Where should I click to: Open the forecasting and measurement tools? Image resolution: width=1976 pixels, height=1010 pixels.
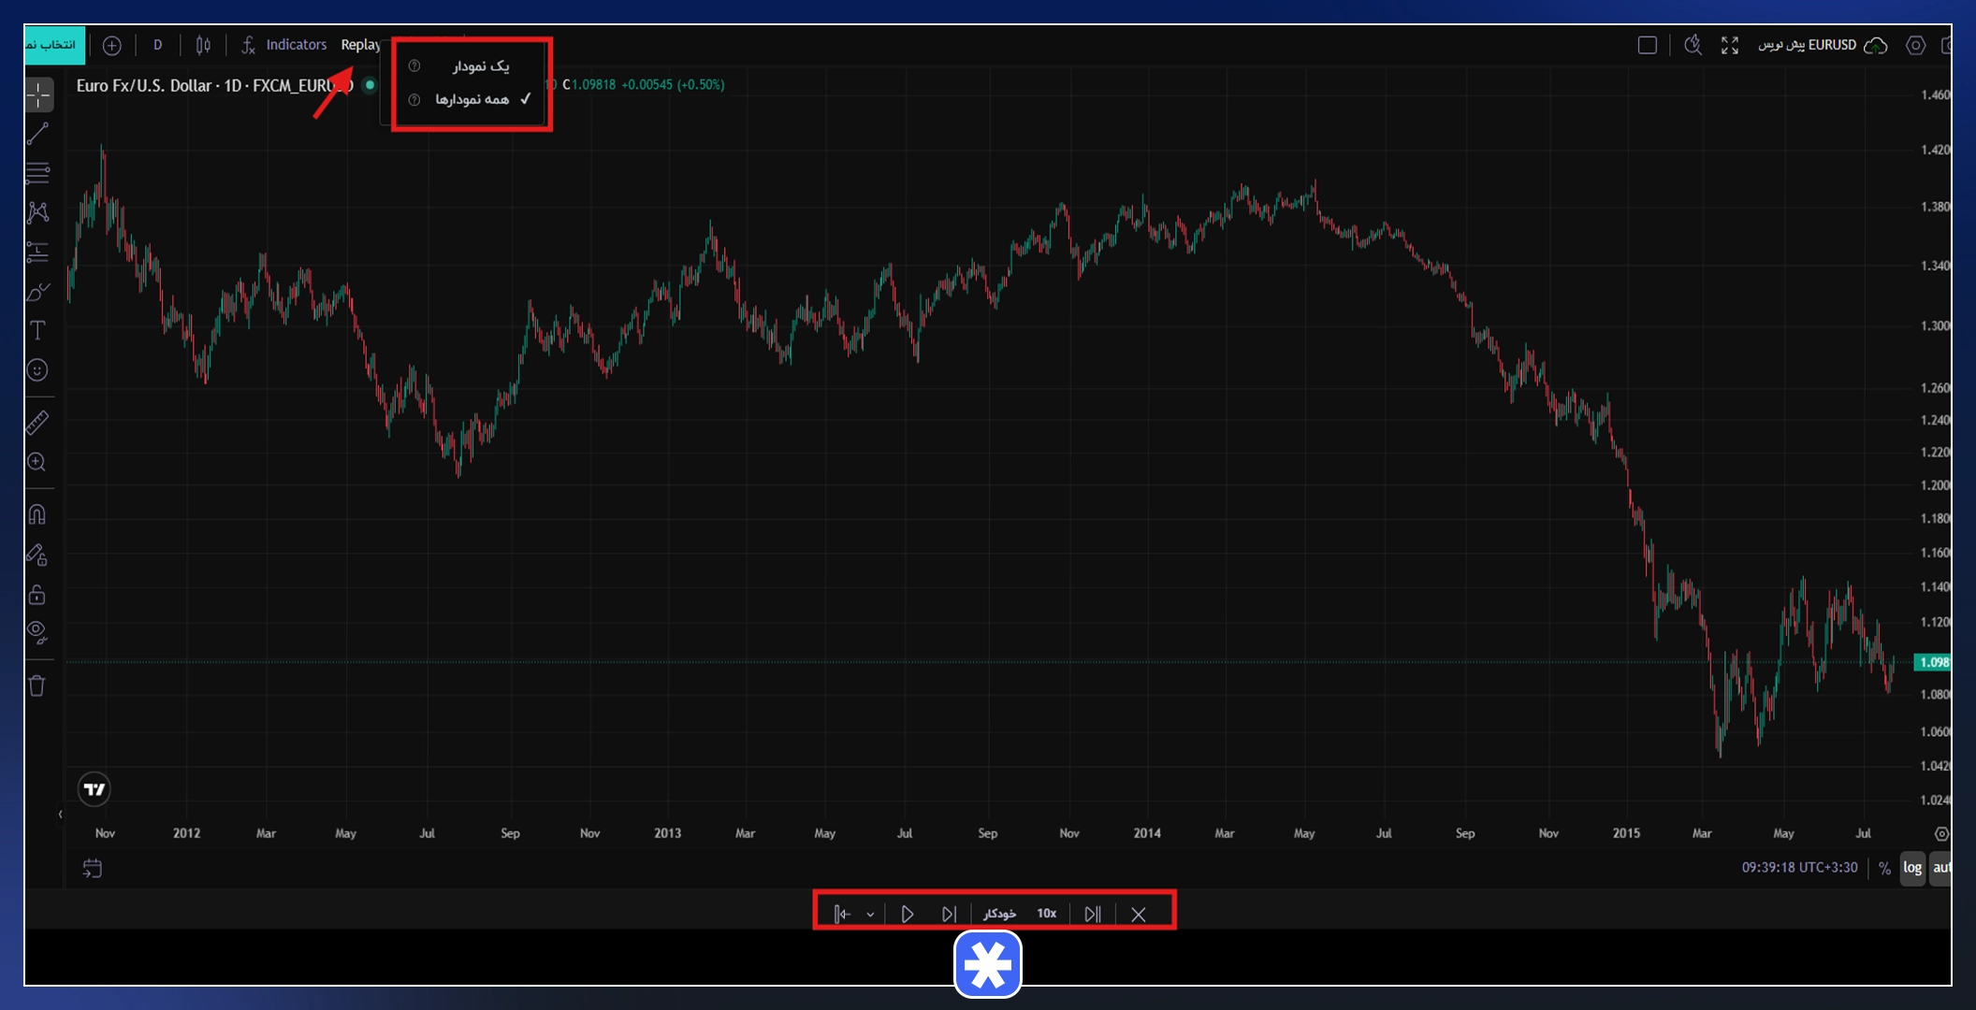click(38, 252)
